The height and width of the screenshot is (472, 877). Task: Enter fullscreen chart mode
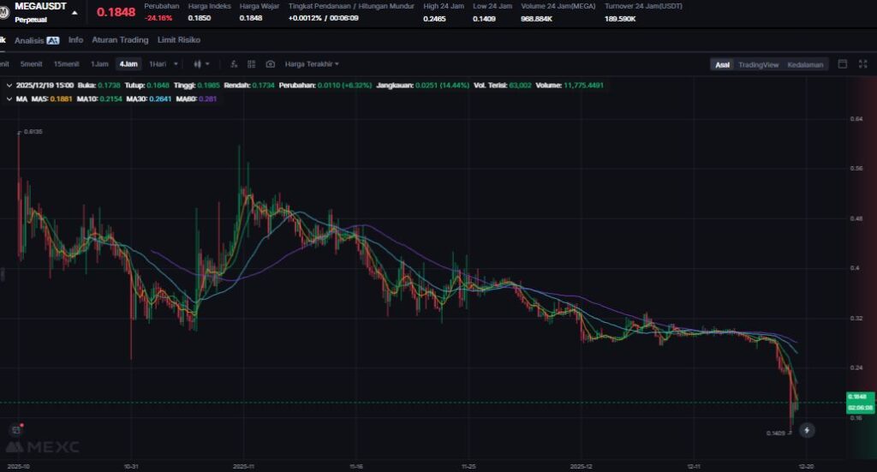pyautogui.click(x=862, y=64)
